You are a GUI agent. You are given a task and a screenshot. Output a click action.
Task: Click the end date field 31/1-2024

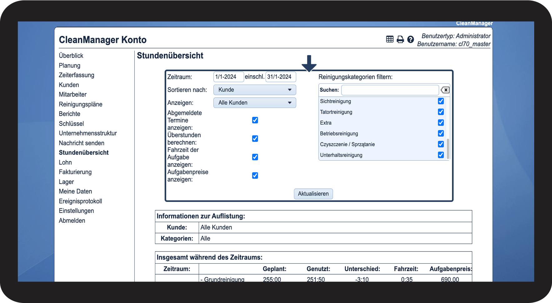281,77
